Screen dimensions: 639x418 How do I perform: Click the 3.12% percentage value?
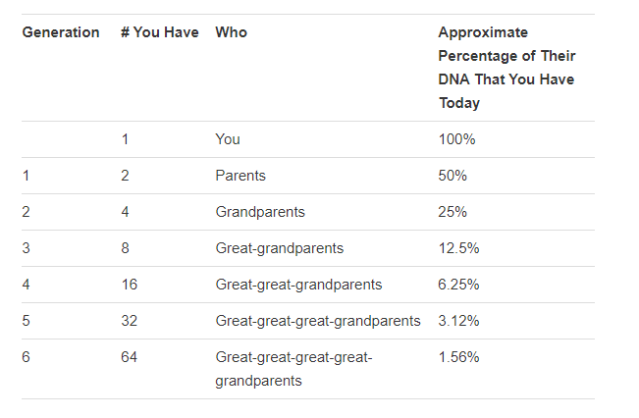pyautogui.click(x=458, y=321)
